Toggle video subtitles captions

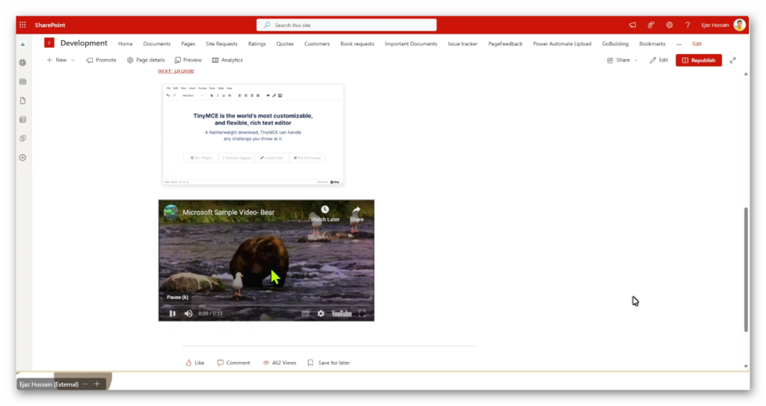[305, 314]
